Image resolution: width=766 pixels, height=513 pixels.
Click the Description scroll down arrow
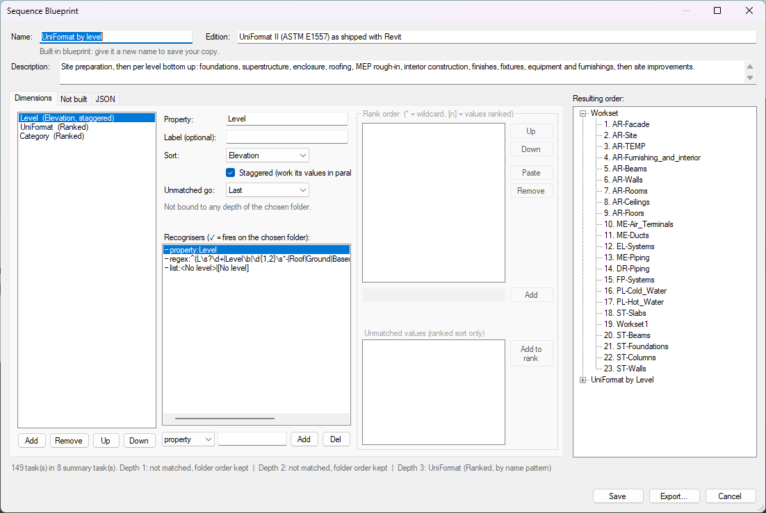[750, 78]
